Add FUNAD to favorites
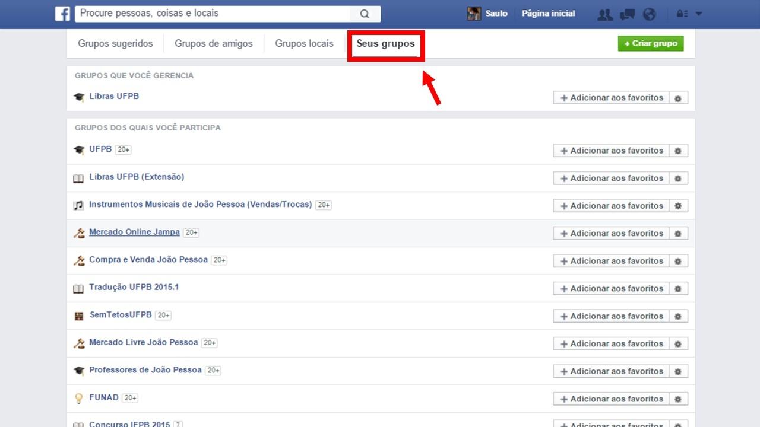This screenshot has width=760, height=427. click(611, 399)
